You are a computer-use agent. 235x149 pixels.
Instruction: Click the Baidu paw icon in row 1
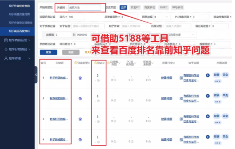coord(80,78)
